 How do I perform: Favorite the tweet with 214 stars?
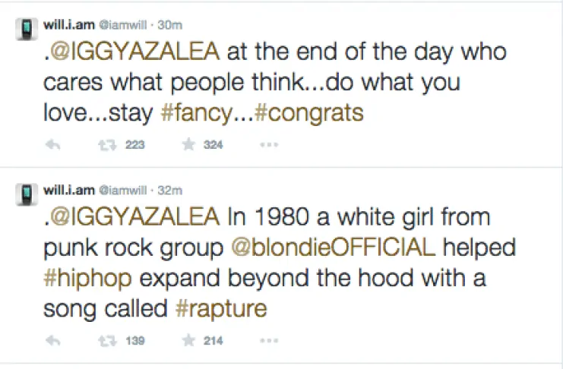[189, 341]
